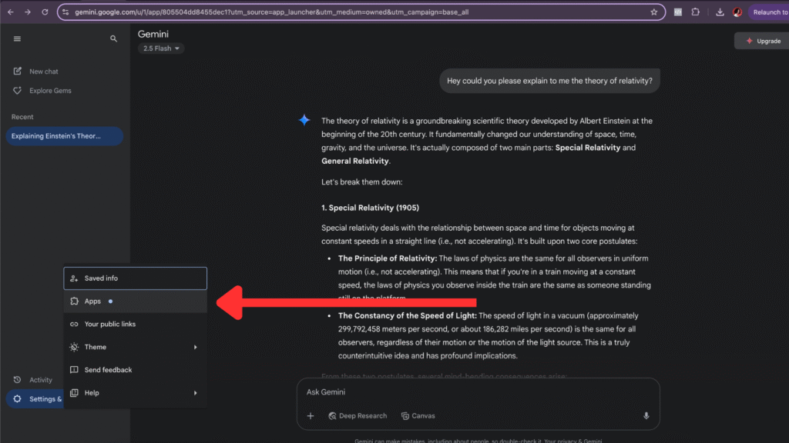Open the browser profile avatar
The height and width of the screenshot is (443, 789).
[x=737, y=12]
